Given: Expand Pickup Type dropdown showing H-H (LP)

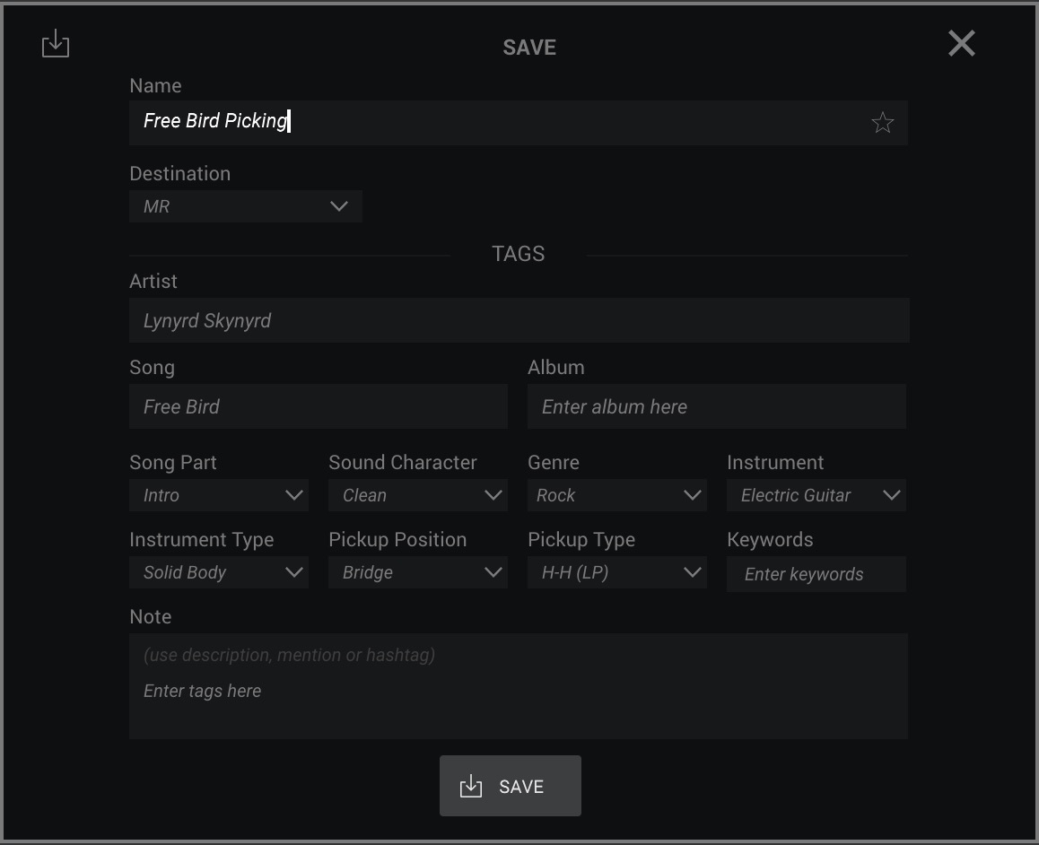Looking at the screenshot, I should (x=616, y=572).
